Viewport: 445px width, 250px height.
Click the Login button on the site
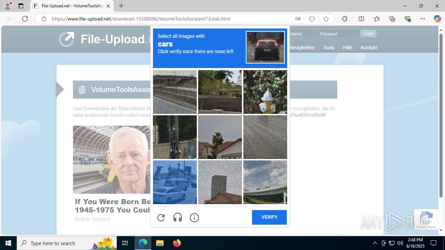369,34
